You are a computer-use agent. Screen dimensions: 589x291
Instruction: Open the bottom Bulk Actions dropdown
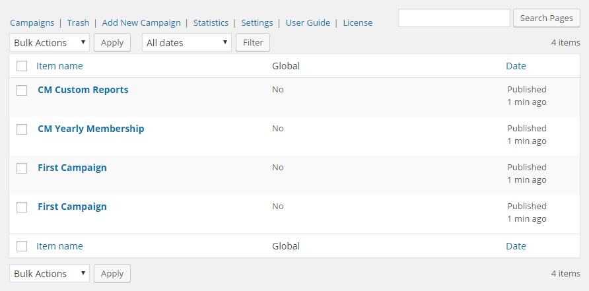click(x=50, y=273)
